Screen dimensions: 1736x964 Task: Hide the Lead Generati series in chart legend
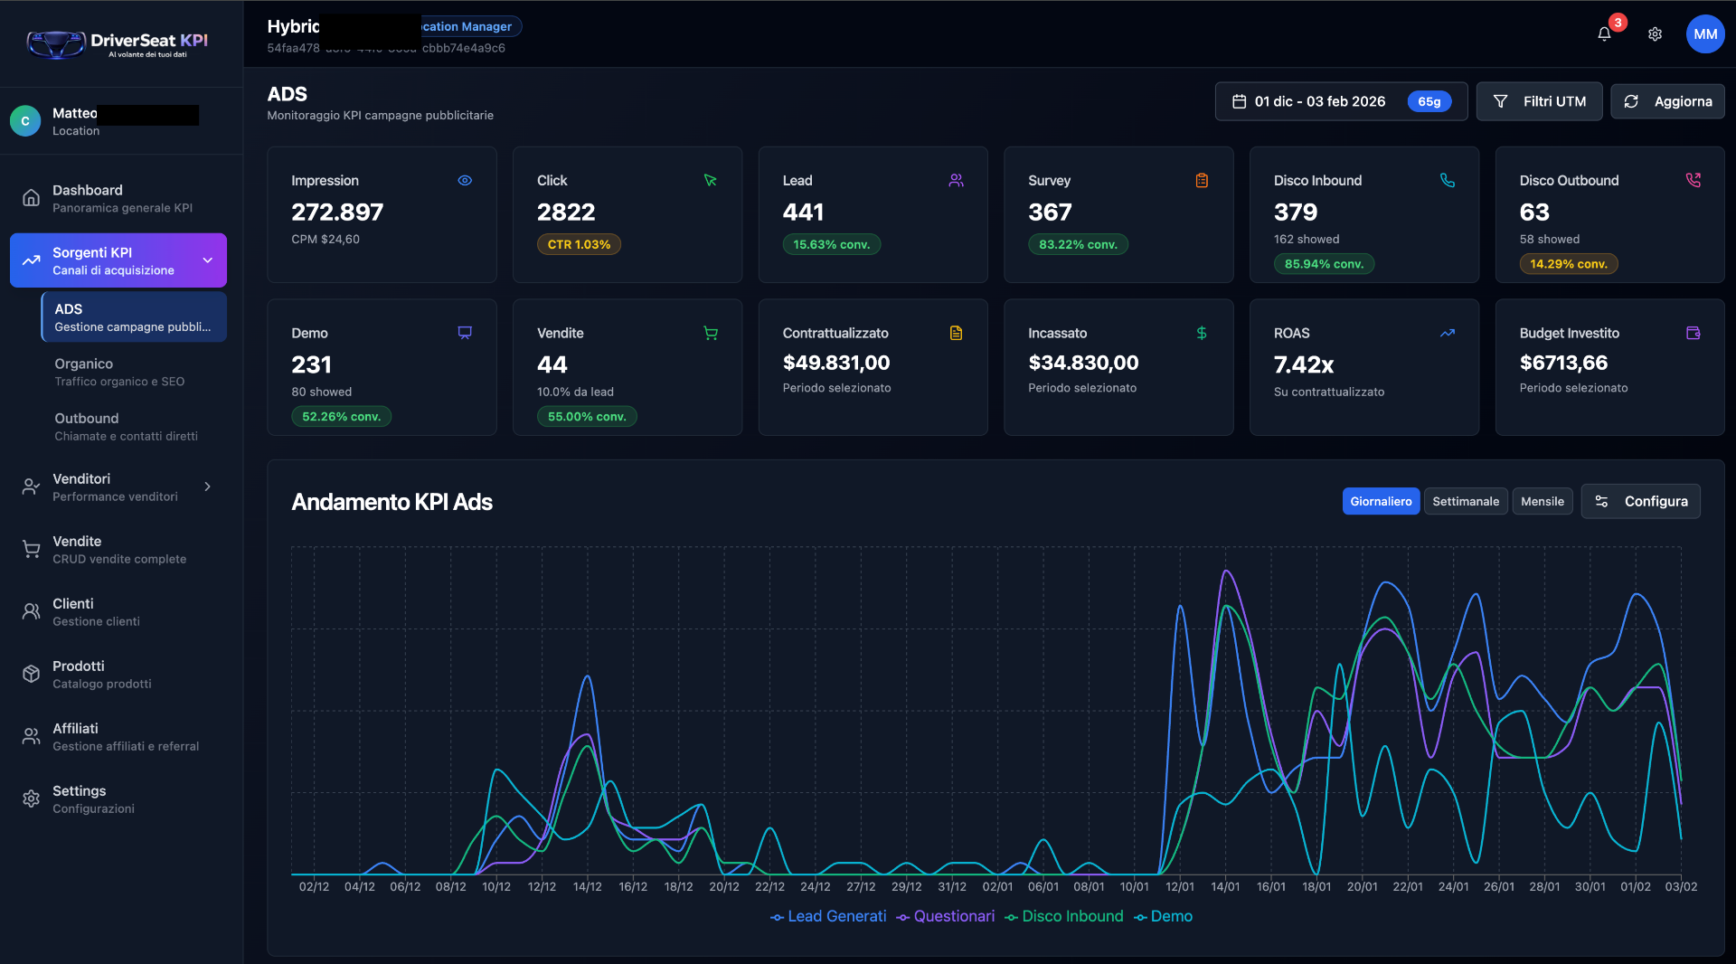coord(827,916)
